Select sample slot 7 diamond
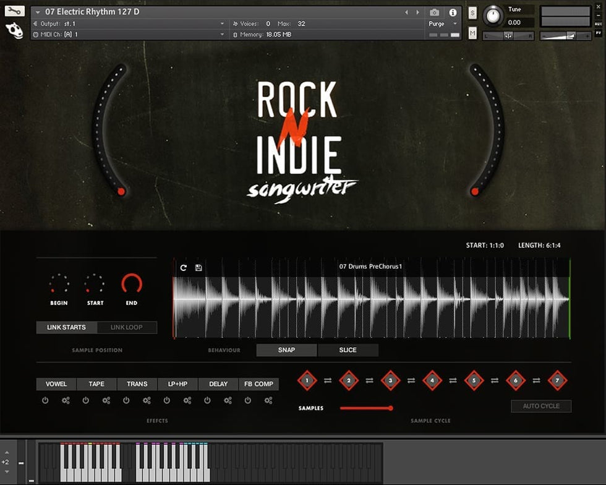 click(557, 380)
